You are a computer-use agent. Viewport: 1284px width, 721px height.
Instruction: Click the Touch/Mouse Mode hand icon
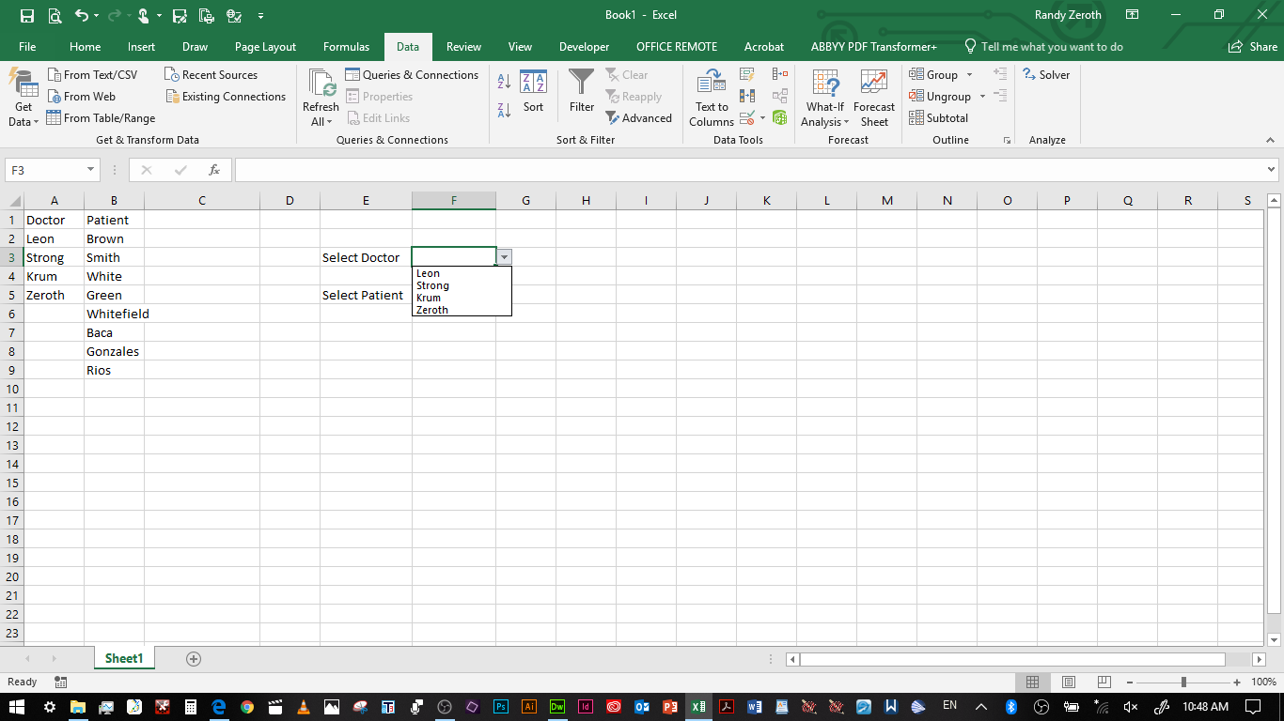coord(144,15)
